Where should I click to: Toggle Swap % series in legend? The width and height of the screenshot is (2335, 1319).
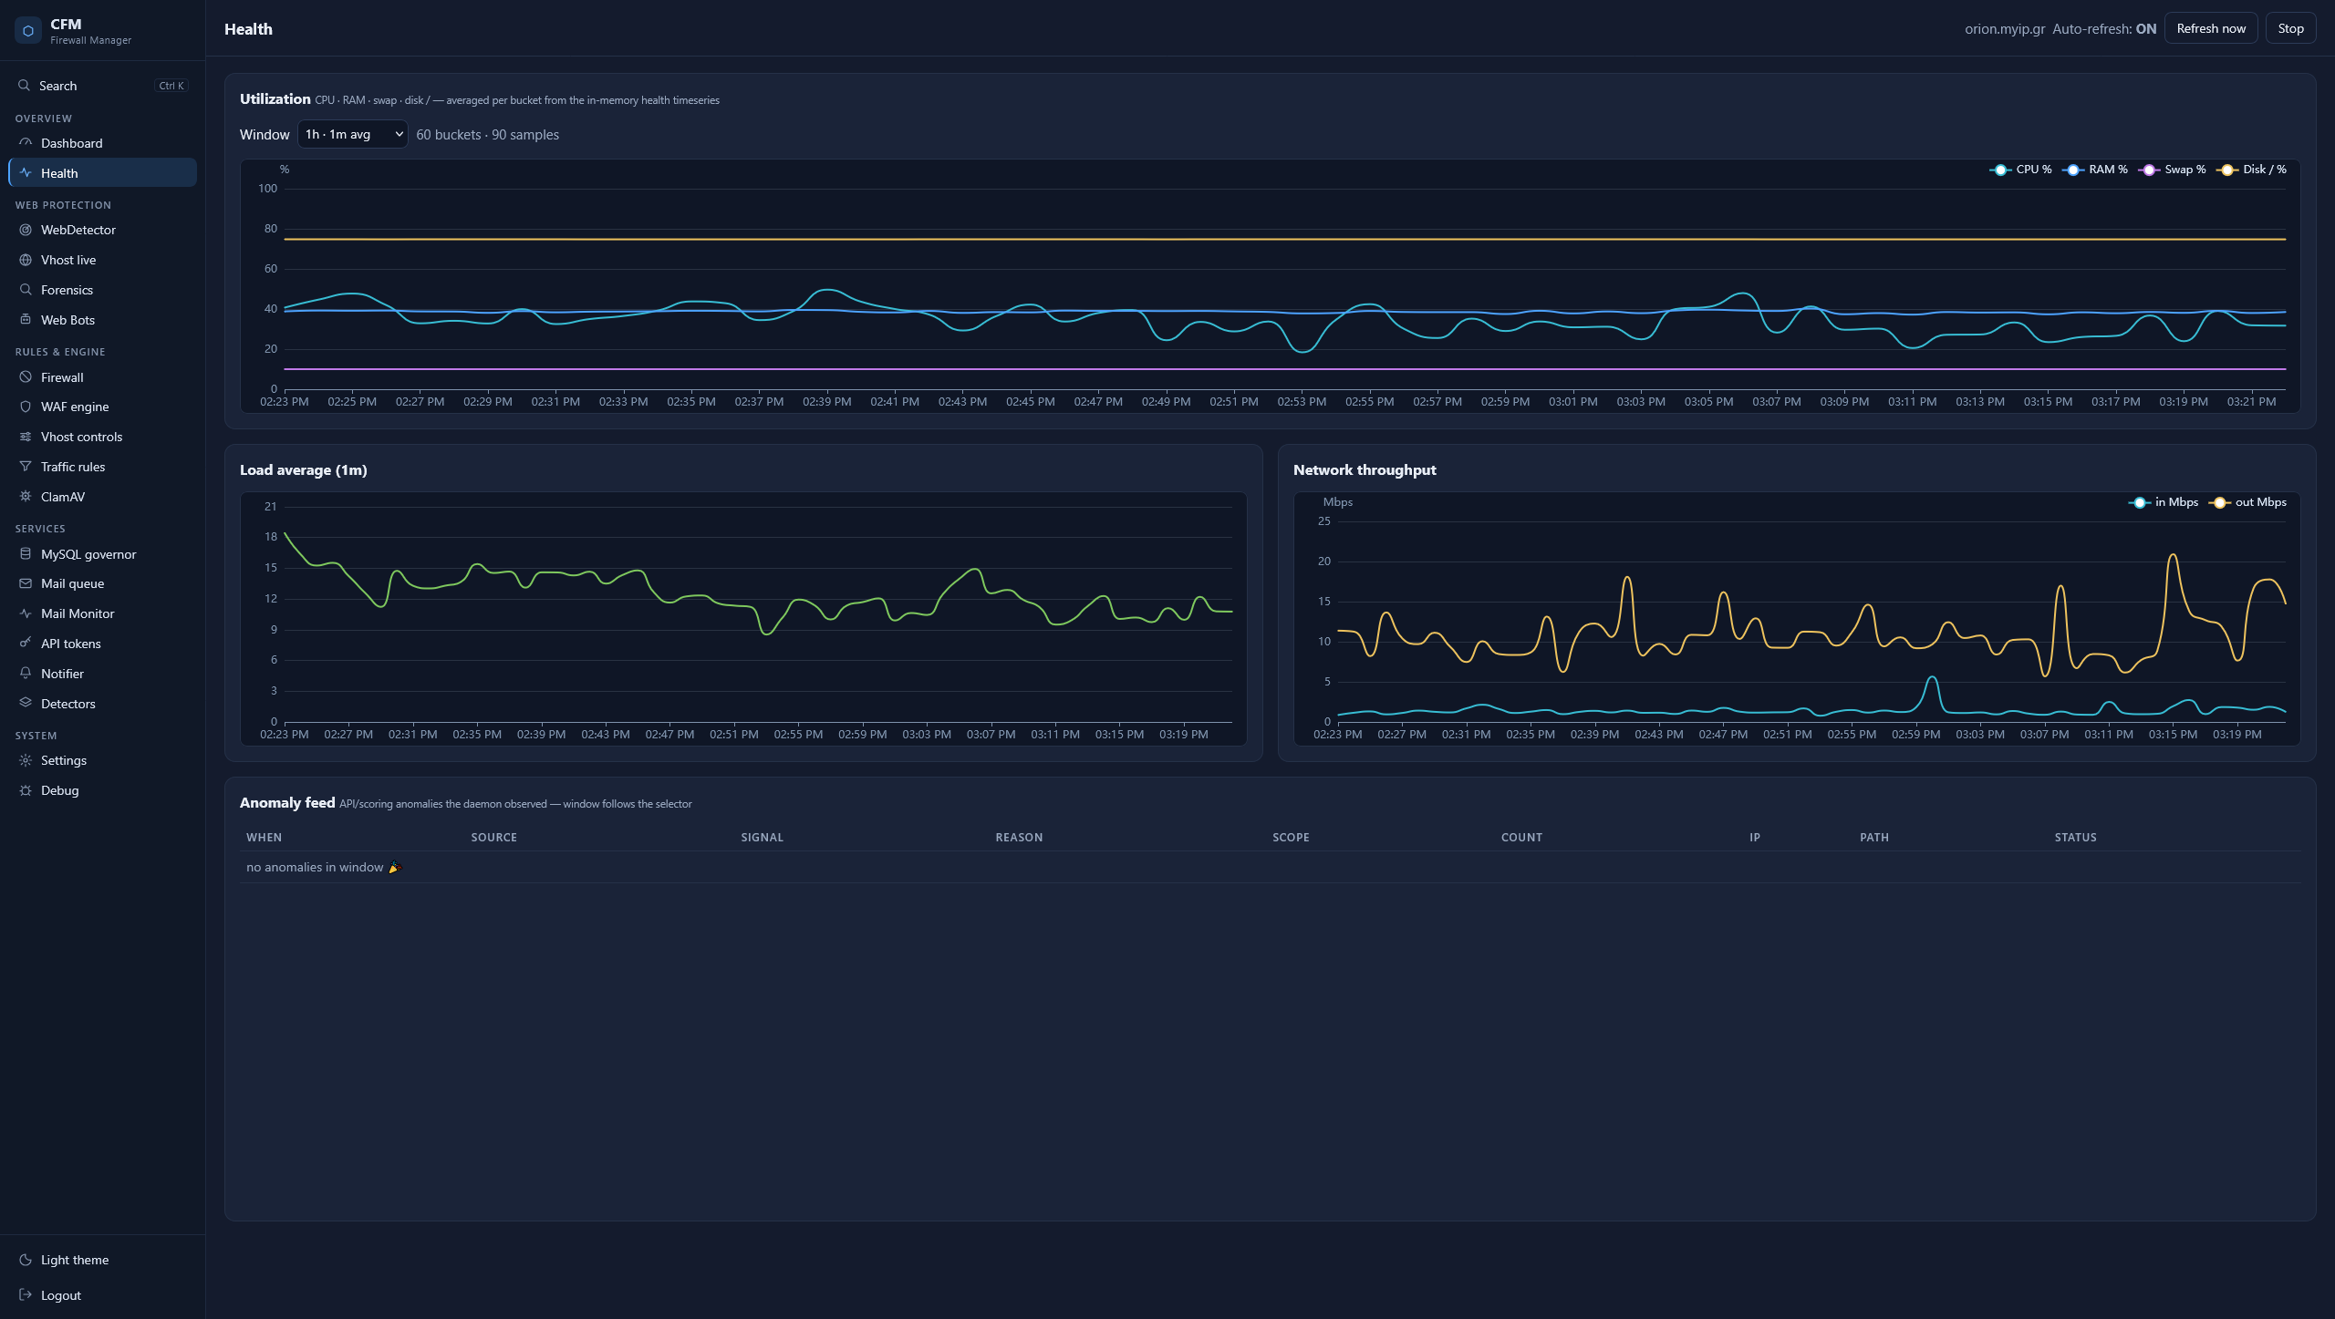pyautogui.click(x=2172, y=170)
